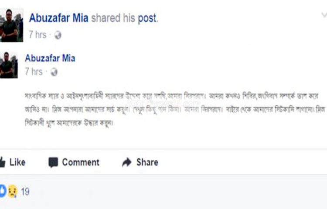Screen dimensions: 327x209
Task: Open the post options chevron menu
Action: coord(322,15)
